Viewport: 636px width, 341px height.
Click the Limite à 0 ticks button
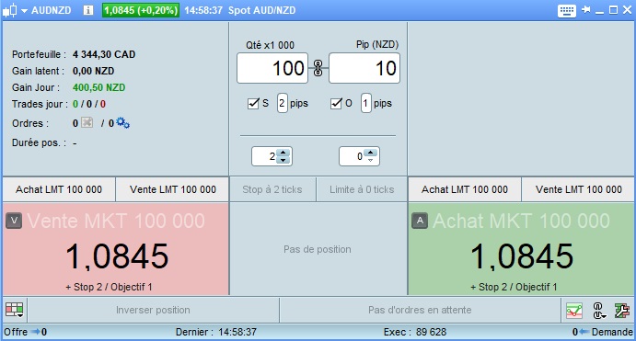click(x=362, y=189)
